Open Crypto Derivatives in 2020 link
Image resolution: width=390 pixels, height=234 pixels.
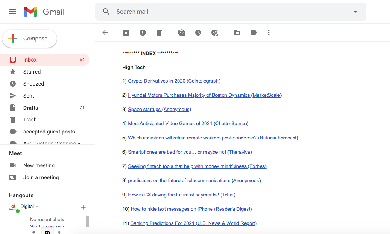click(x=174, y=81)
